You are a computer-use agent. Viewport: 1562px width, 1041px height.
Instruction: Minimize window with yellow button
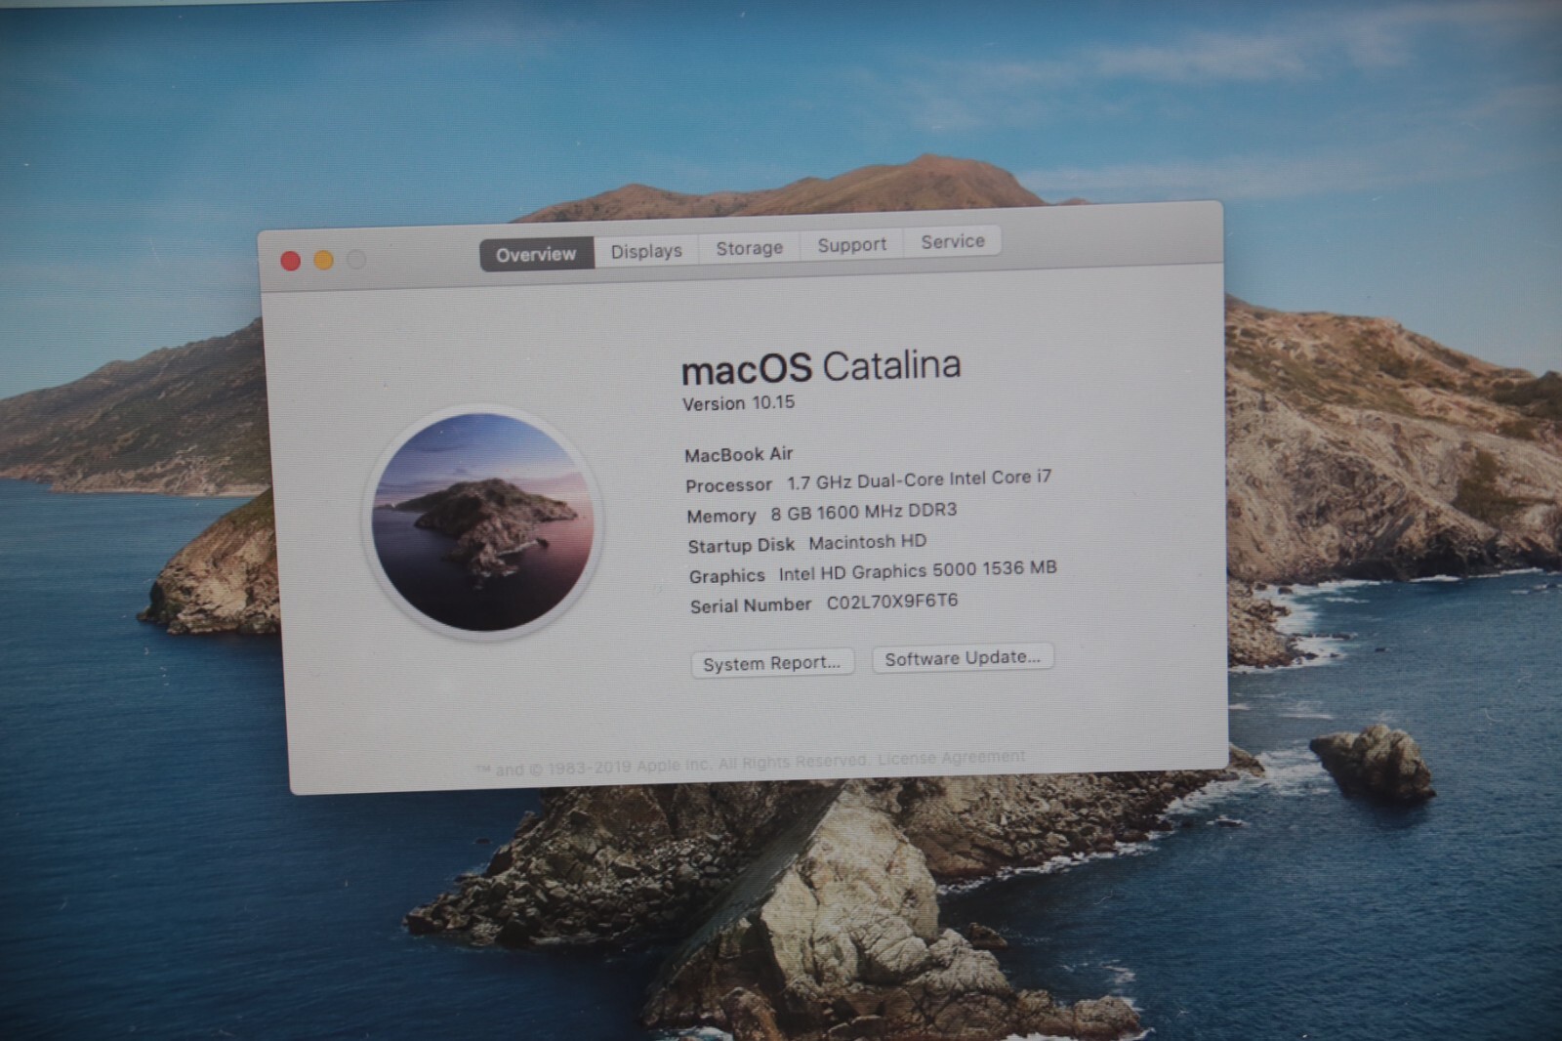click(323, 260)
